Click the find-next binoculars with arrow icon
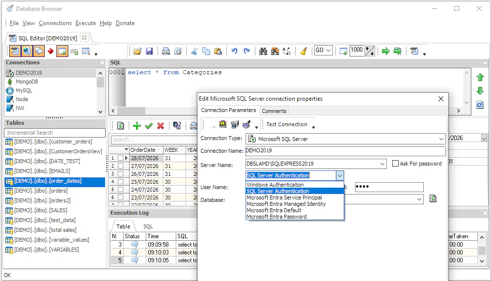The image size is (491, 281). (275, 51)
